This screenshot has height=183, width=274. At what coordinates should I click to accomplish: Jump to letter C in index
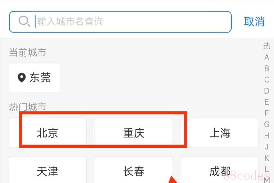point(267,80)
